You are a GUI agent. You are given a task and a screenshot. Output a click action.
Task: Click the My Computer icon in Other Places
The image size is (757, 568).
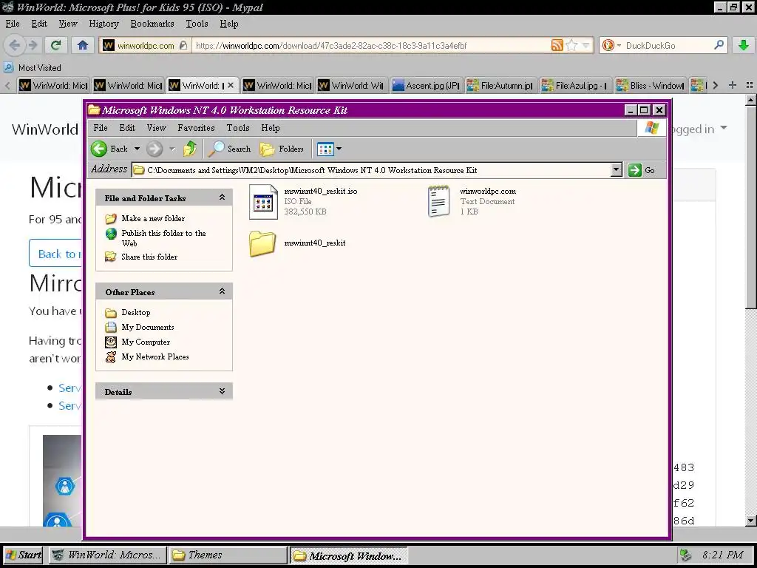[111, 342]
